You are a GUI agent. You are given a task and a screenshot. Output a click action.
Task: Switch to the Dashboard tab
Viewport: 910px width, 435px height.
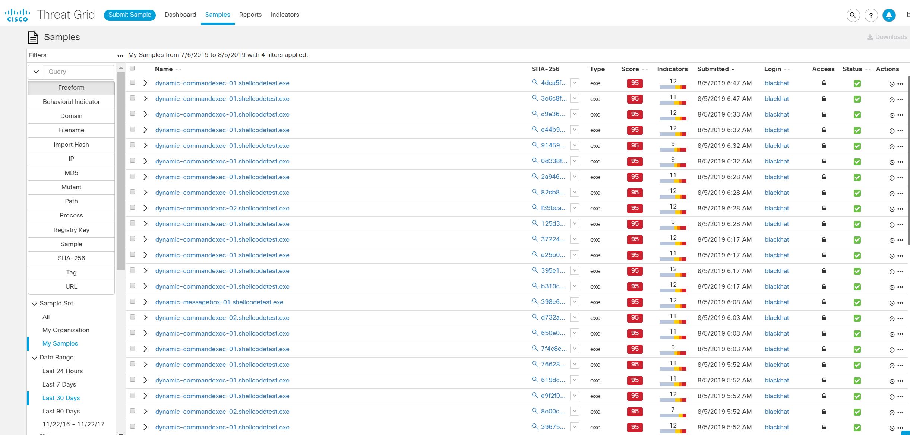[x=180, y=15]
